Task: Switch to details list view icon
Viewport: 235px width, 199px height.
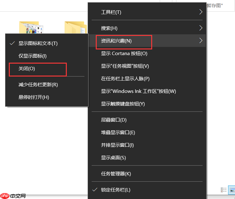Action: pos(224,190)
